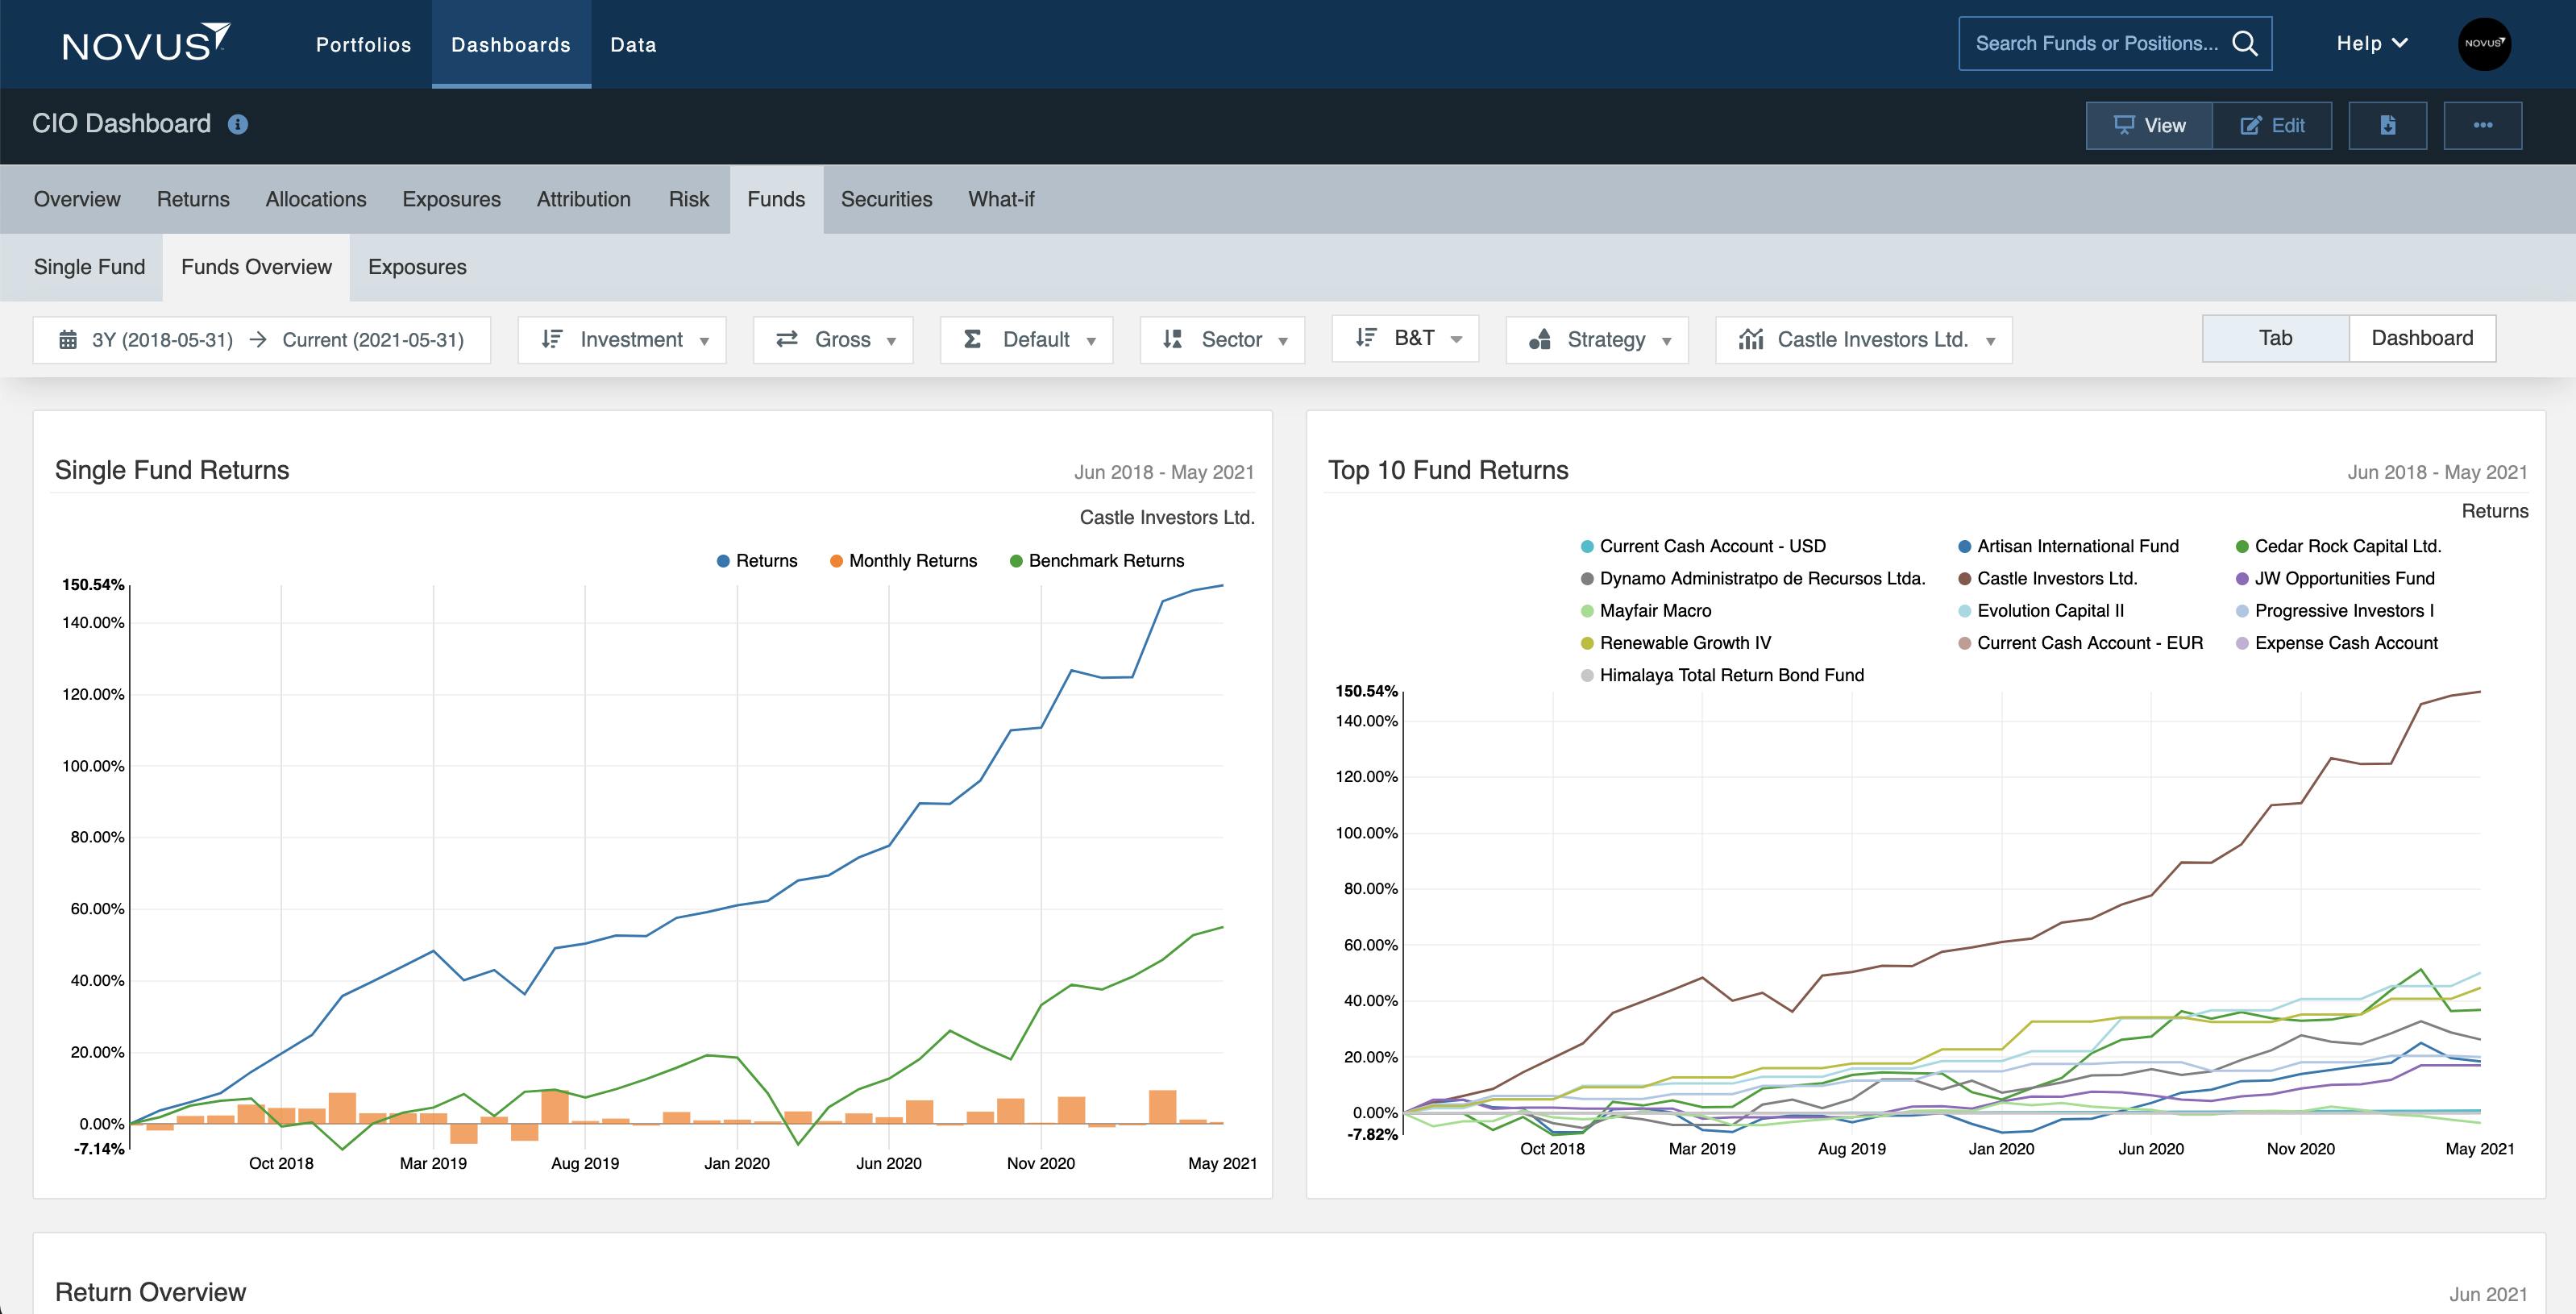The height and width of the screenshot is (1314, 2576).
Task: Click the B&T sort icon
Action: coord(1364,339)
